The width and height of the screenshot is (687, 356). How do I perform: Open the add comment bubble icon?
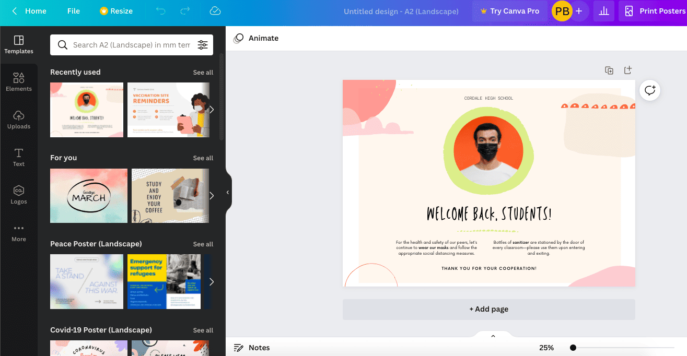650,90
